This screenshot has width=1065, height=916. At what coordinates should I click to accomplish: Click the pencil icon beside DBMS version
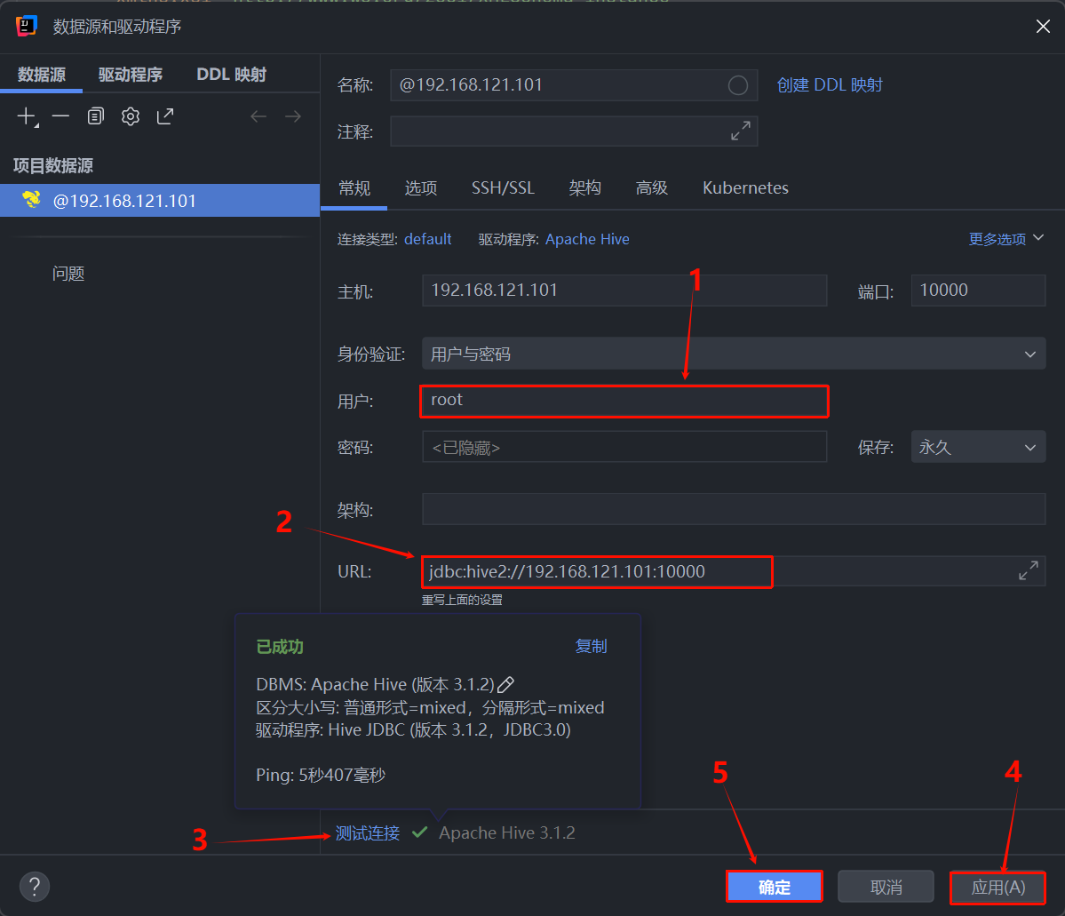[x=506, y=684]
